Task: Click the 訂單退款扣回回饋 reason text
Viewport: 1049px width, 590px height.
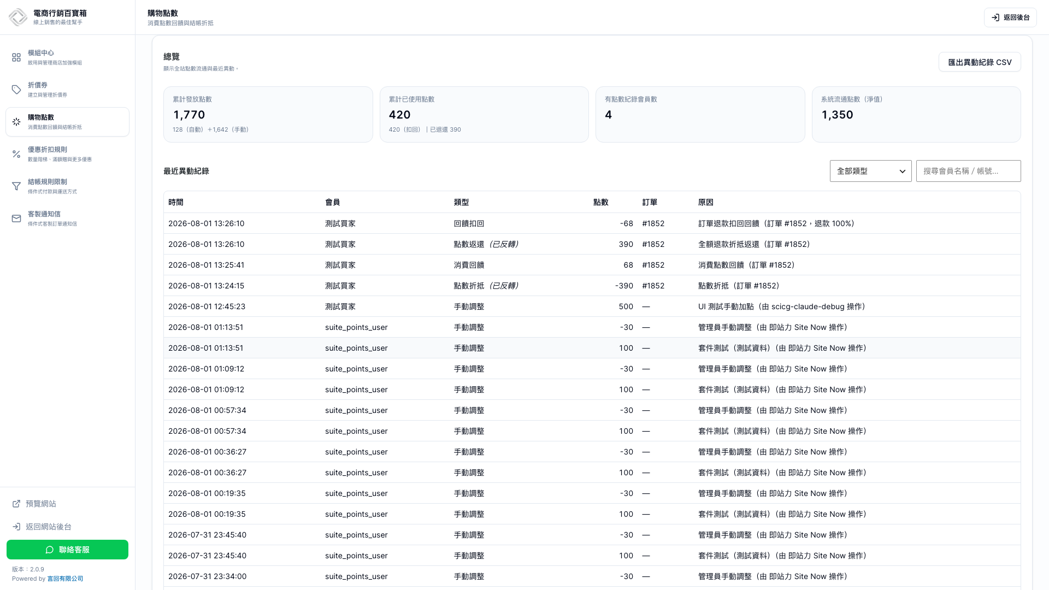Action: coord(776,223)
